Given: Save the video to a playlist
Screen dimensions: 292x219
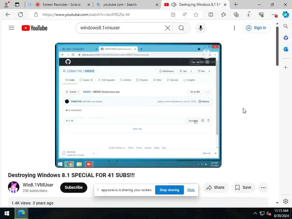Looking at the screenshot, I should pos(243,187).
